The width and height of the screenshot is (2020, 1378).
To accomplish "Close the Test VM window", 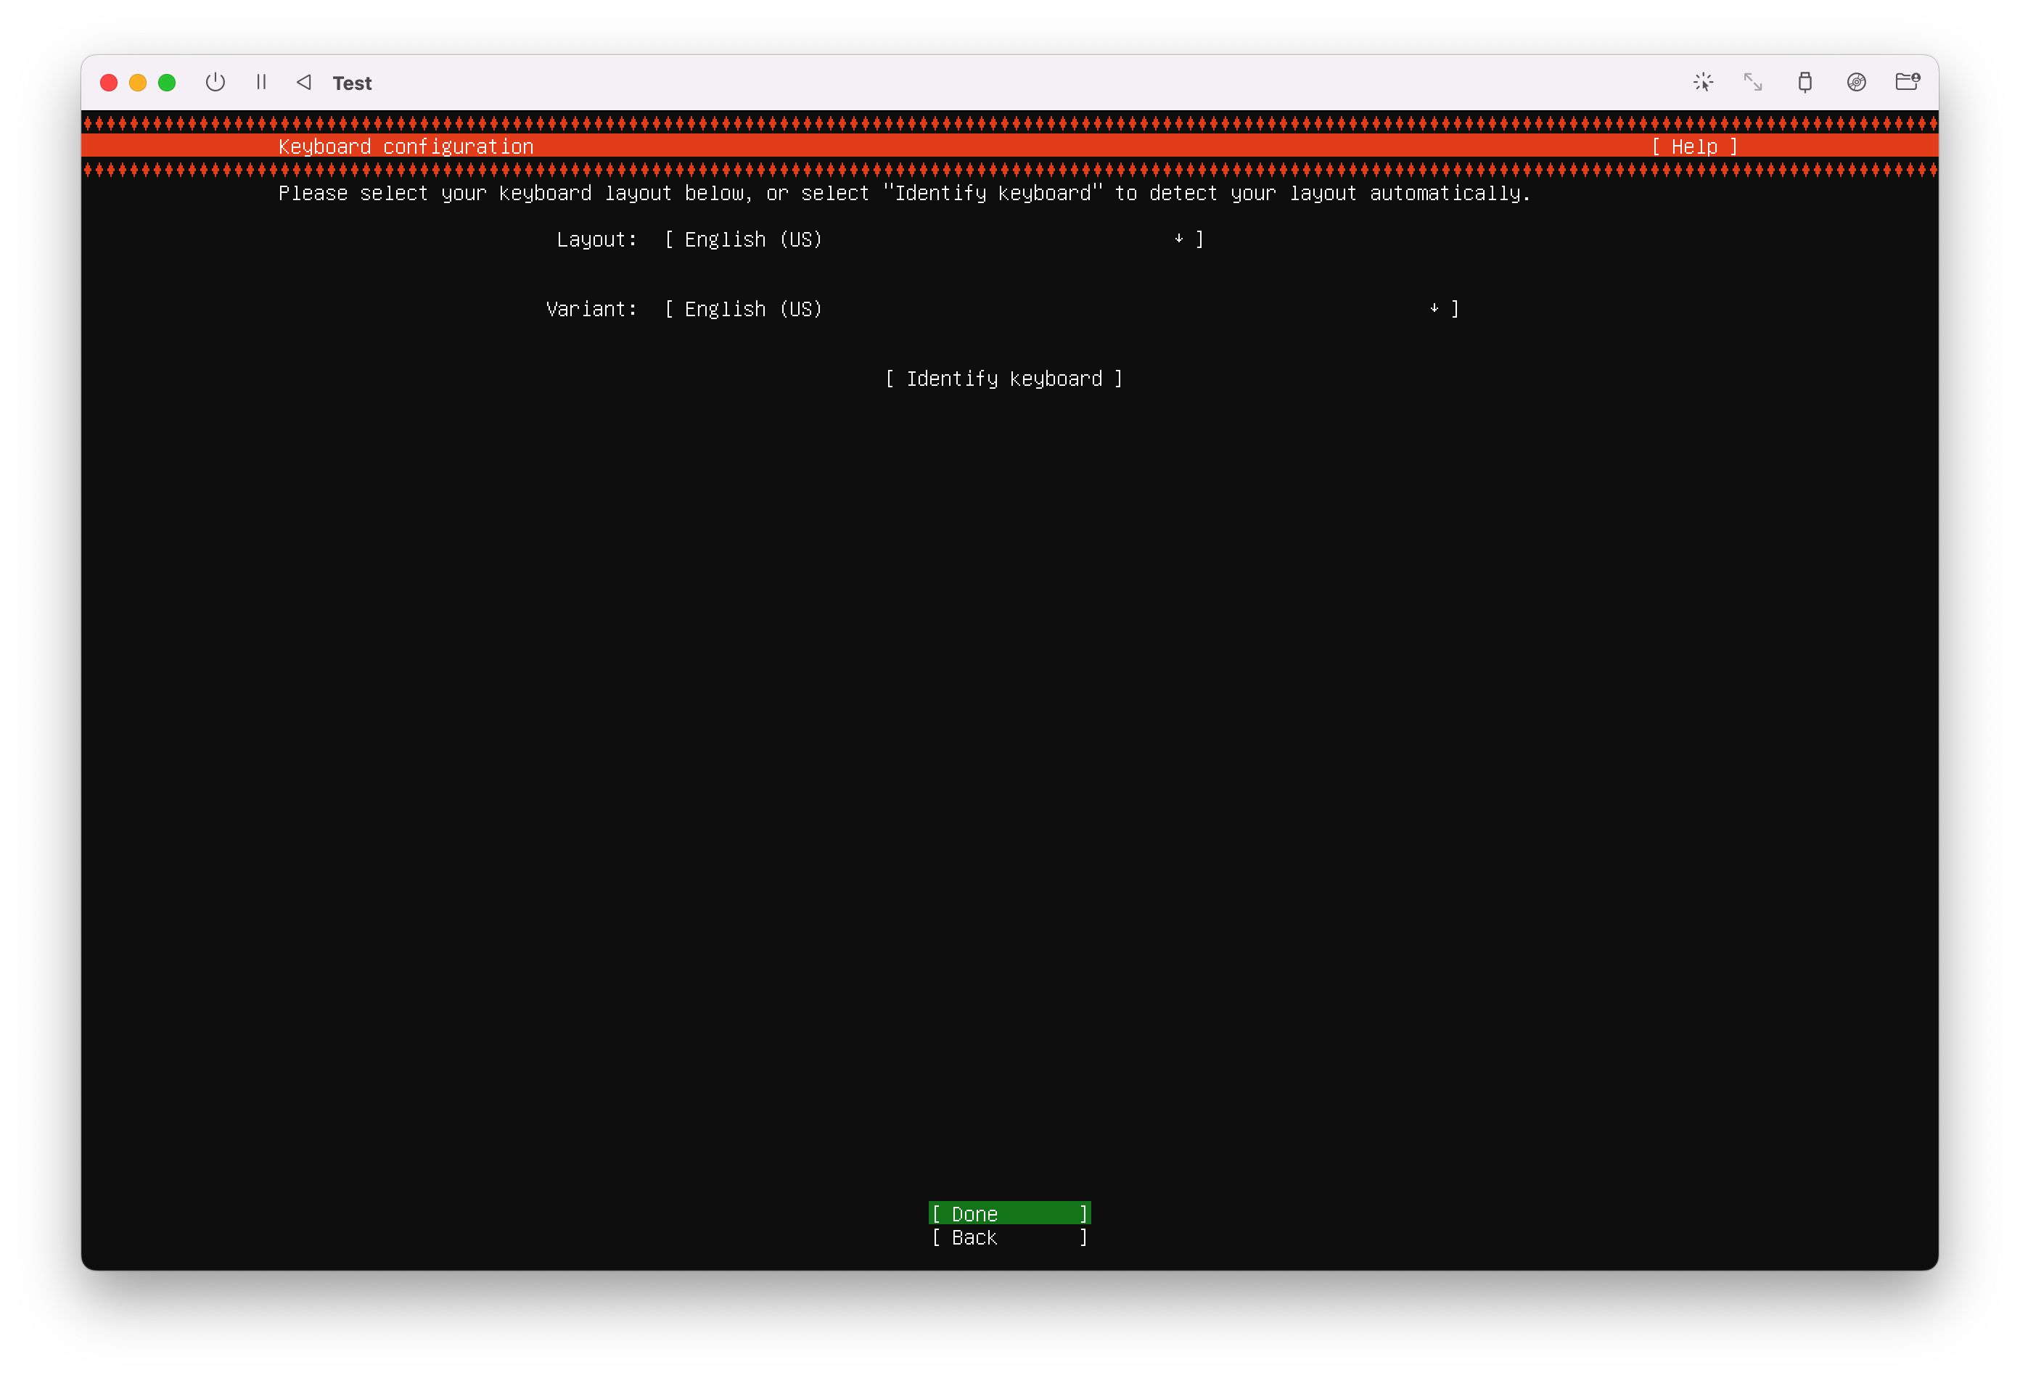I will click(x=109, y=83).
